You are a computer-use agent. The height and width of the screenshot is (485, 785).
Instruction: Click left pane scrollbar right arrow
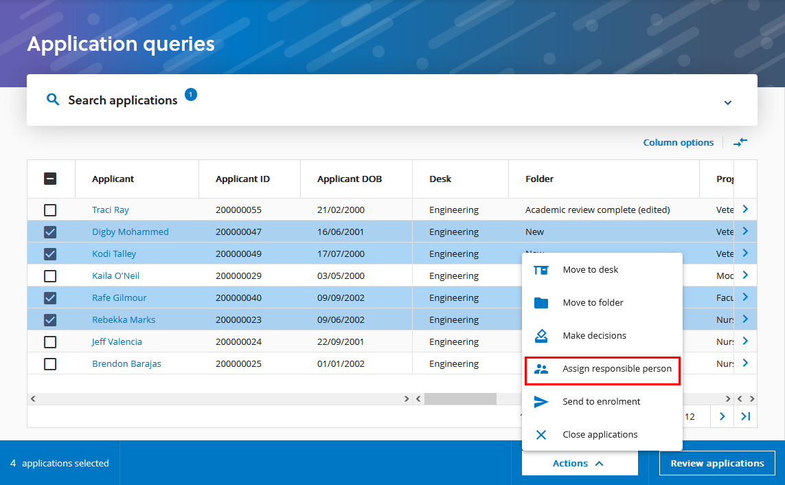tap(407, 399)
